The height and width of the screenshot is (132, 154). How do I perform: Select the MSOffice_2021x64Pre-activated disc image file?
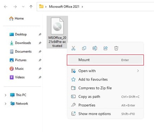[57, 32]
